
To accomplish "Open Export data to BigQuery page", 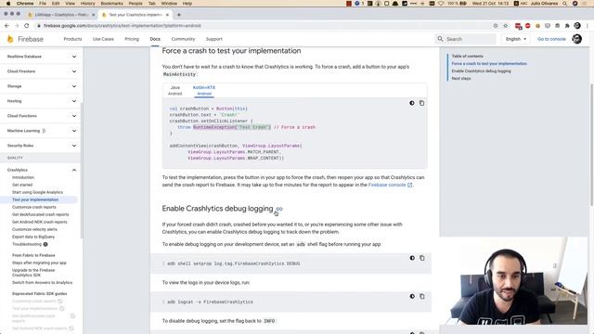I will (x=33, y=237).
